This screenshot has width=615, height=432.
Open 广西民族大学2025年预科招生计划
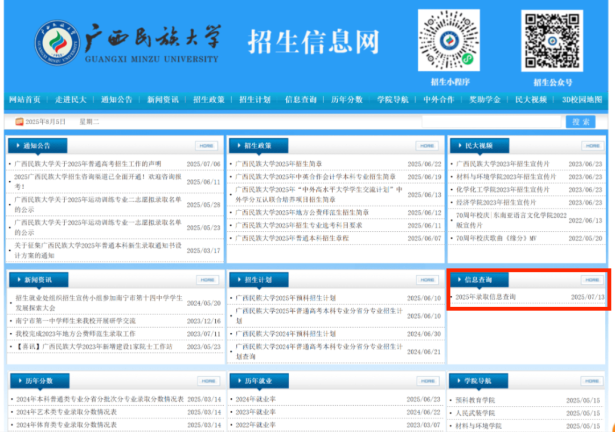pos(285,298)
